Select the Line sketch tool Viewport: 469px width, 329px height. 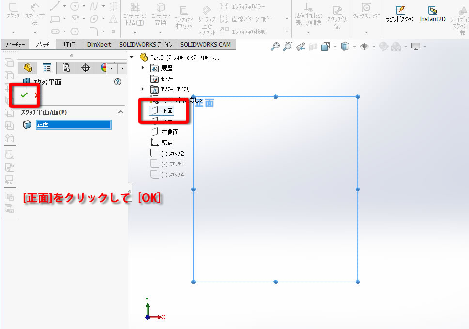click(55, 6)
